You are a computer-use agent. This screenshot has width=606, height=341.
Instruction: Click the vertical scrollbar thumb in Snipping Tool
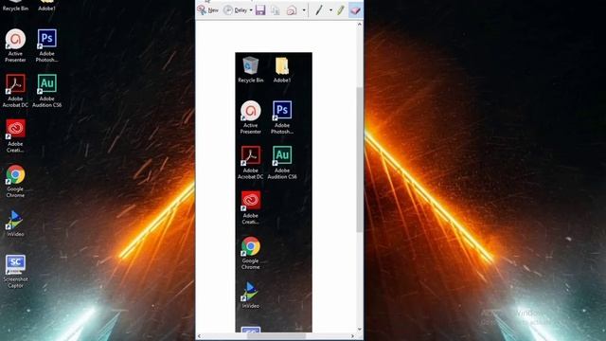click(360, 160)
